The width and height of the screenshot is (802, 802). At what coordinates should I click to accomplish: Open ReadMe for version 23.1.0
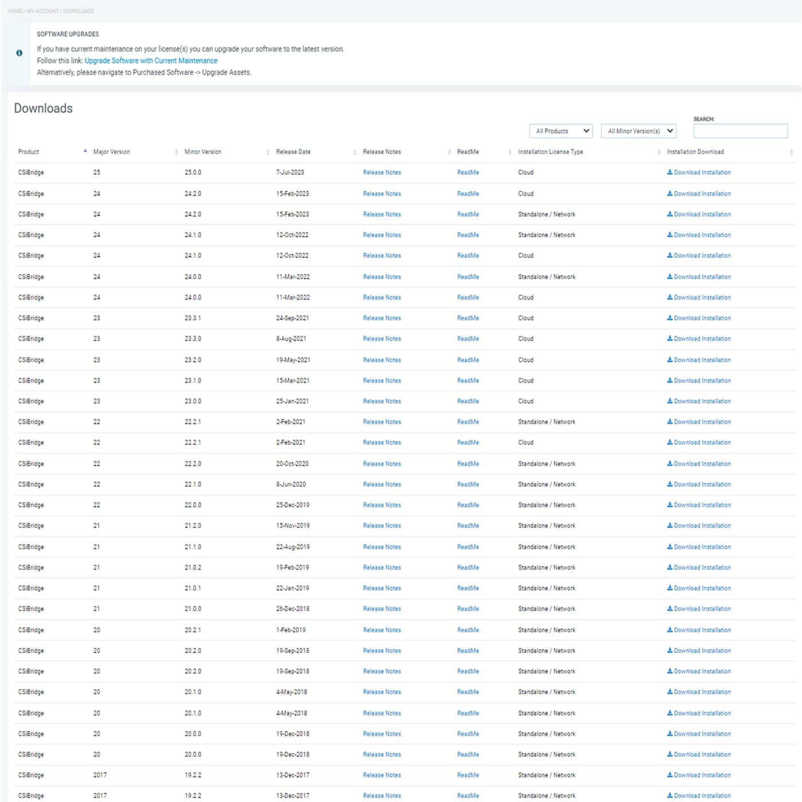[468, 380]
